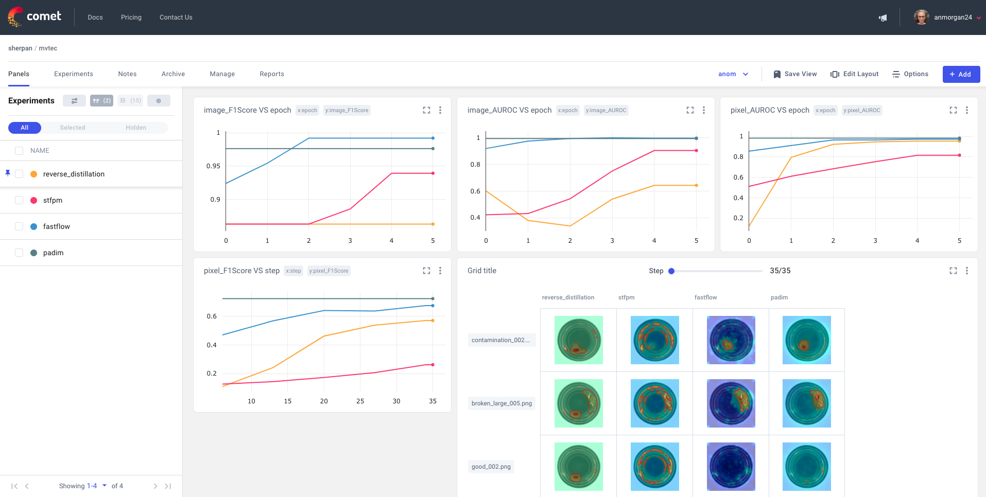Click the orange reverse_distillation color swatch

point(34,174)
